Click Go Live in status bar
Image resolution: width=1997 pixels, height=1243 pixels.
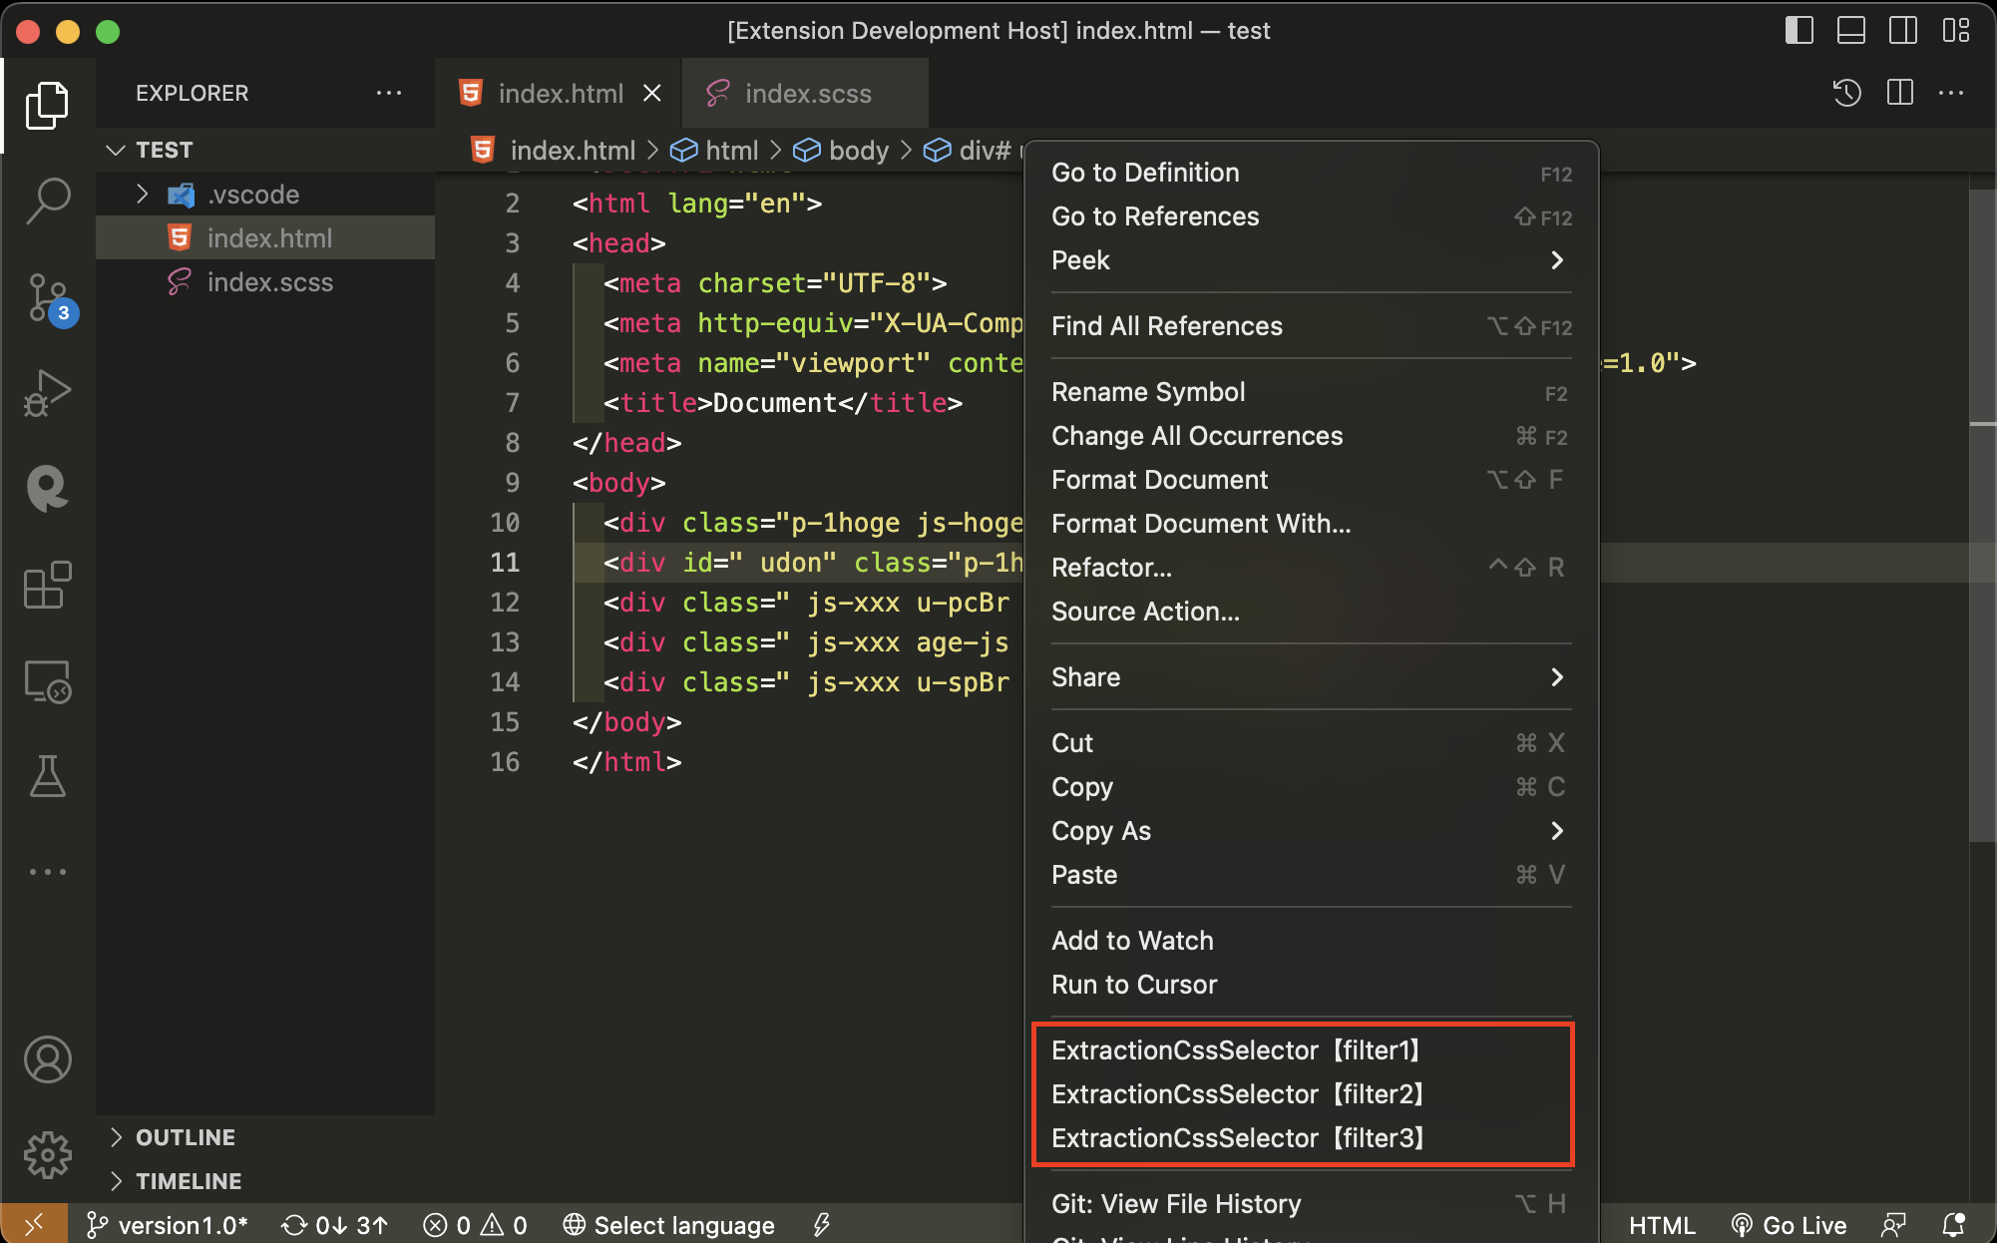point(1790,1225)
